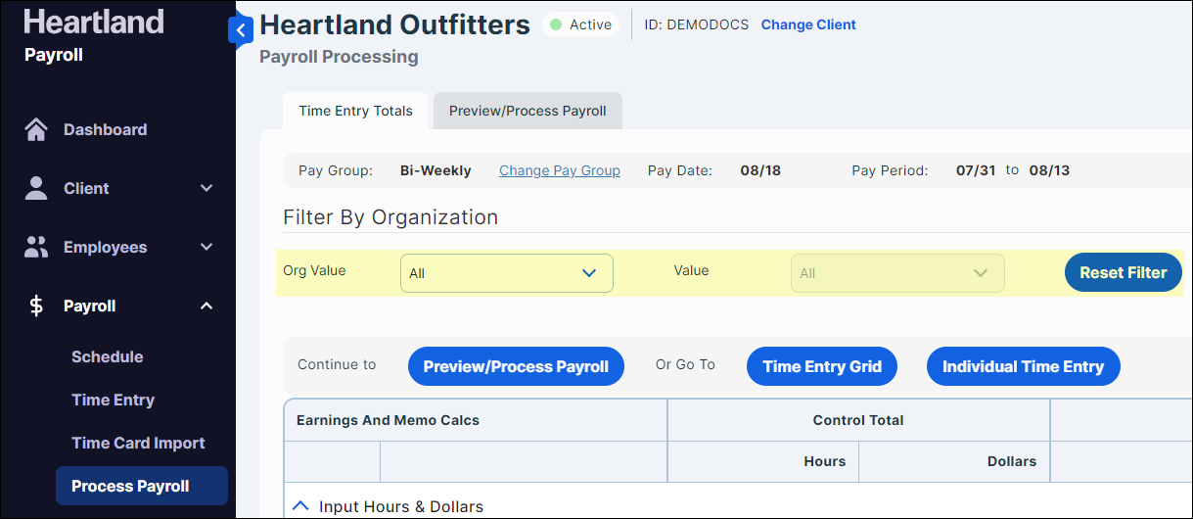The height and width of the screenshot is (519, 1193).
Task: Click the Payroll dollar sign icon
Action: pyautogui.click(x=36, y=307)
